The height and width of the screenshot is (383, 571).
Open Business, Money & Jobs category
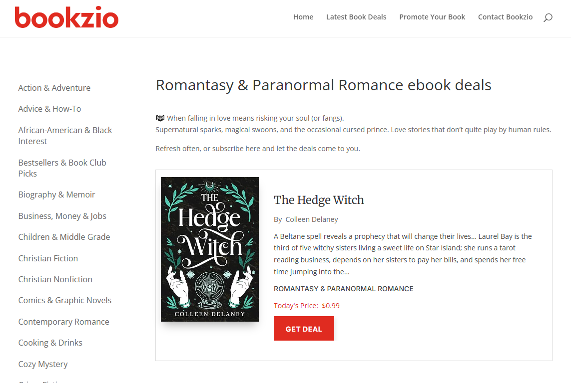[62, 216]
